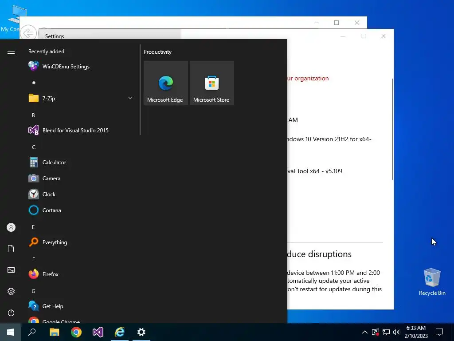Select the # section header

[x=34, y=83]
